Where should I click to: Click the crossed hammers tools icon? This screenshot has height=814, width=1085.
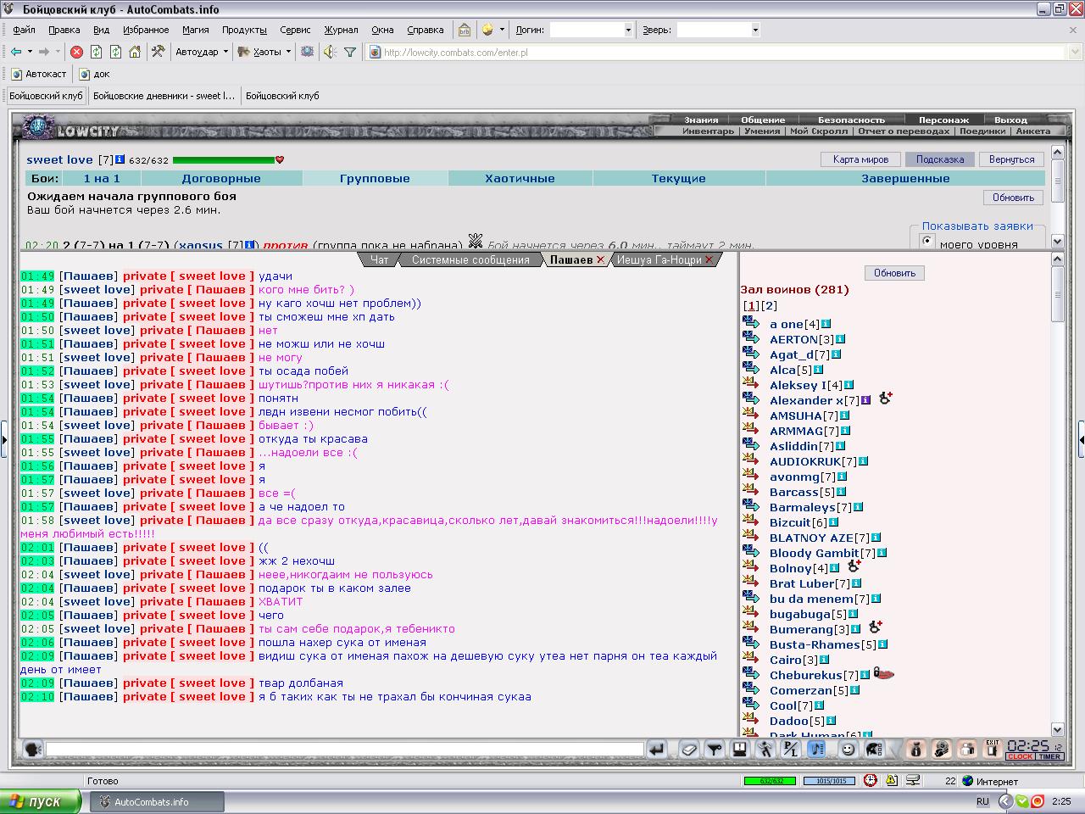pyautogui.click(x=158, y=52)
